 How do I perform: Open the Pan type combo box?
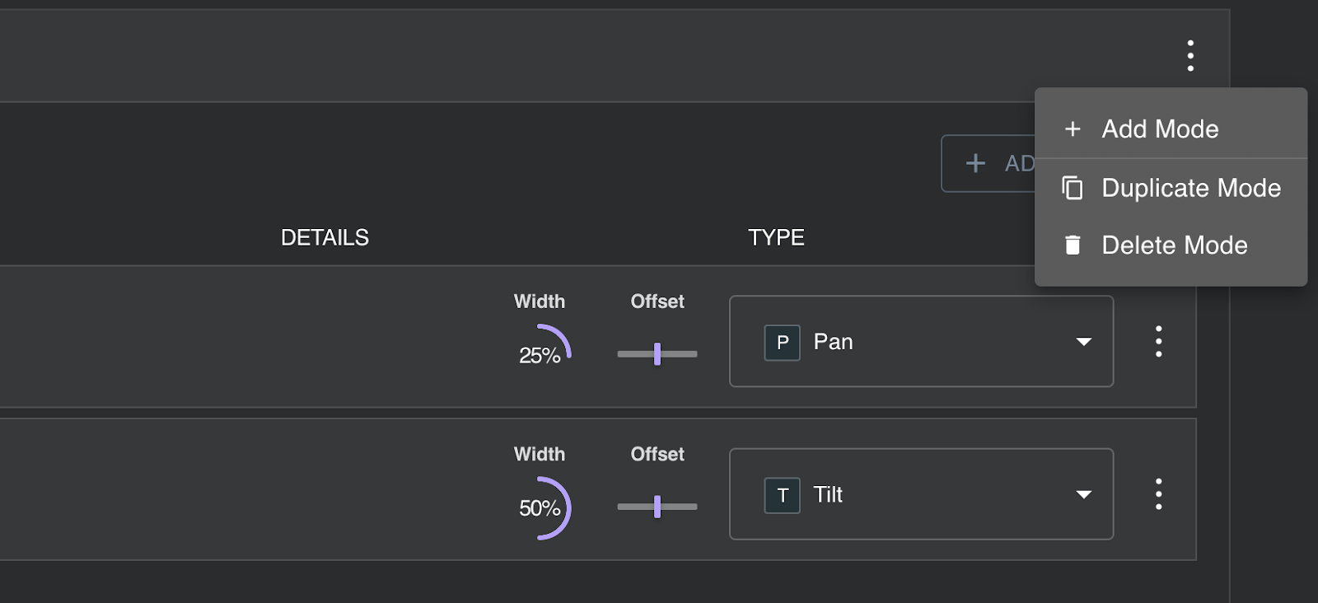tap(921, 342)
